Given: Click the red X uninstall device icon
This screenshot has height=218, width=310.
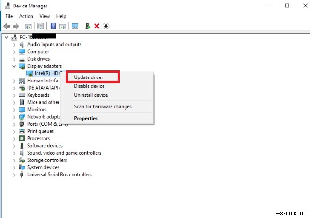Looking at the screenshot, I should tap(96, 26).
